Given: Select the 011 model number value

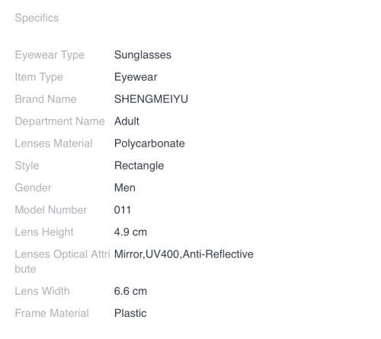Looking at the screenshot, I should click(x=123, y=210).
